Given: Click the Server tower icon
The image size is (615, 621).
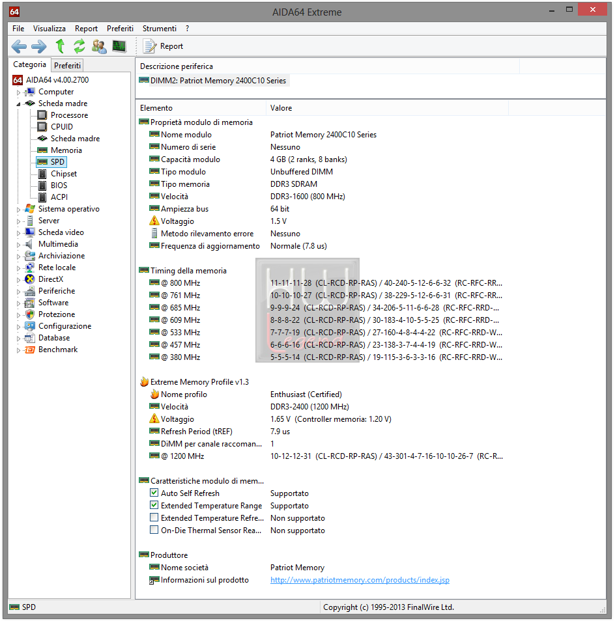Looking at the screenshot, I should pyautogui.click(x=30, y=221).
